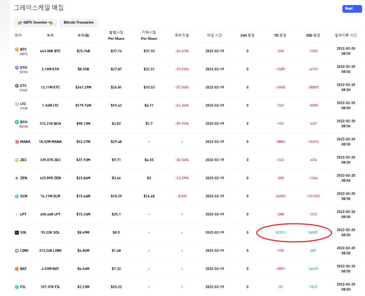Image resolution: width=365 pixels, height=296 pixels.
Task: Click the ZEC coin icon
Action: [x=17, y=160]
